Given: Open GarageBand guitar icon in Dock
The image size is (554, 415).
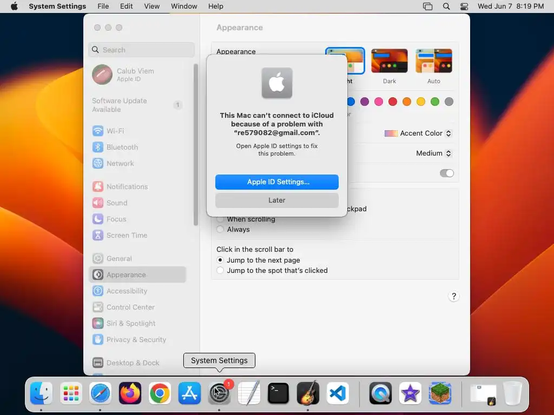Looking at the screenshot, I should coord(308,393).
